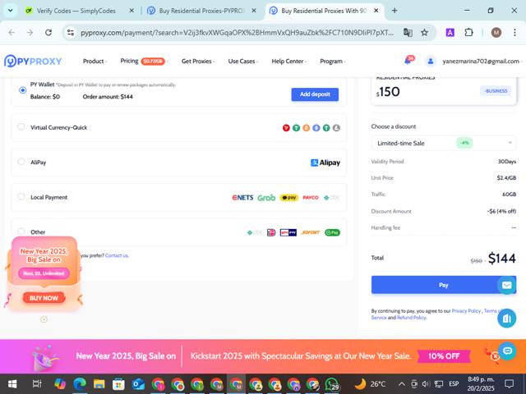Click the translate page icon in address bar

(408, 33)
